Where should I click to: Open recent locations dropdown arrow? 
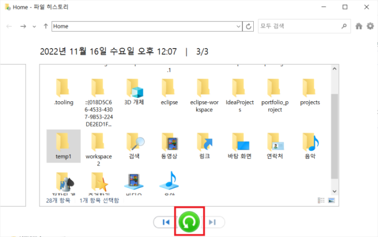coord(34,26)
